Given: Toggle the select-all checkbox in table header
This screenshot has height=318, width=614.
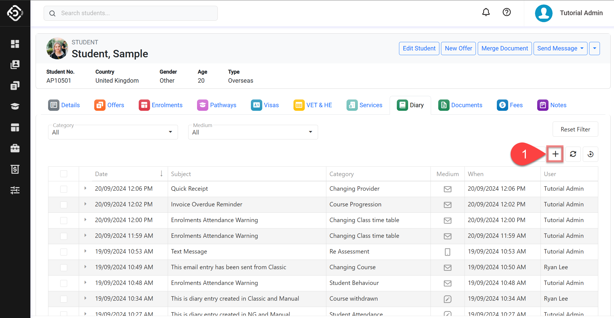Looking at the screenshot, I should coord(64,174).
